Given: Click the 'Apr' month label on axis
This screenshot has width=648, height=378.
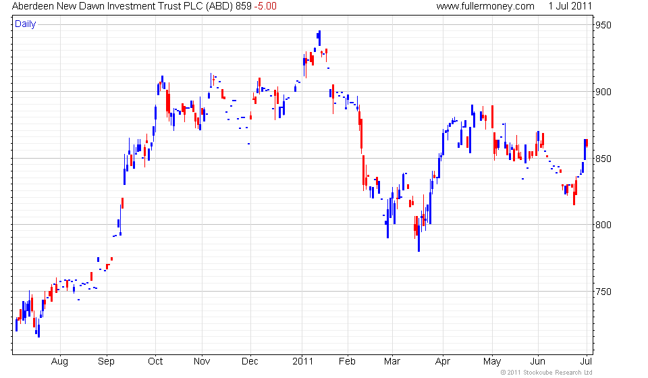Looking at the screenshot, I should tap(443, 362).
